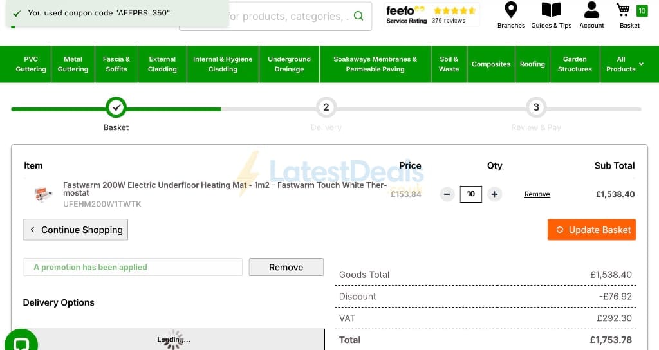
Task: Open the External Cladding menu
Action: pos(162,64)
